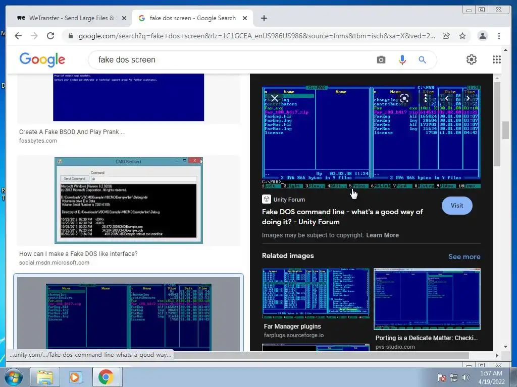
Task: Open the Google apps grid
Action: (x=497, y=59)
